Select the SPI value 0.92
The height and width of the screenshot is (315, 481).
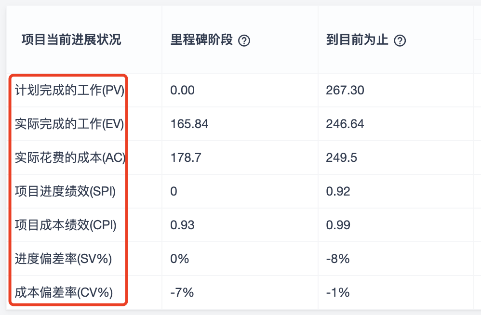338,191
